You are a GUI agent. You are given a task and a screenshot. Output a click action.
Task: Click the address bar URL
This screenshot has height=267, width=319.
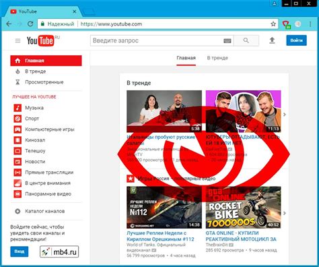(111, 24)
